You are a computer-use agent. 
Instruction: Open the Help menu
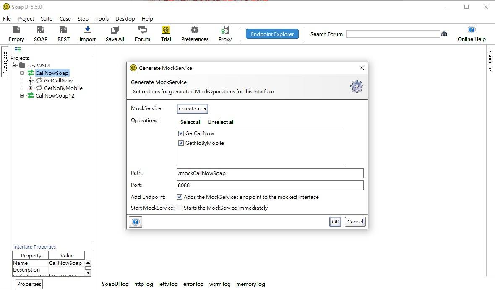click(x=147, y=18)
